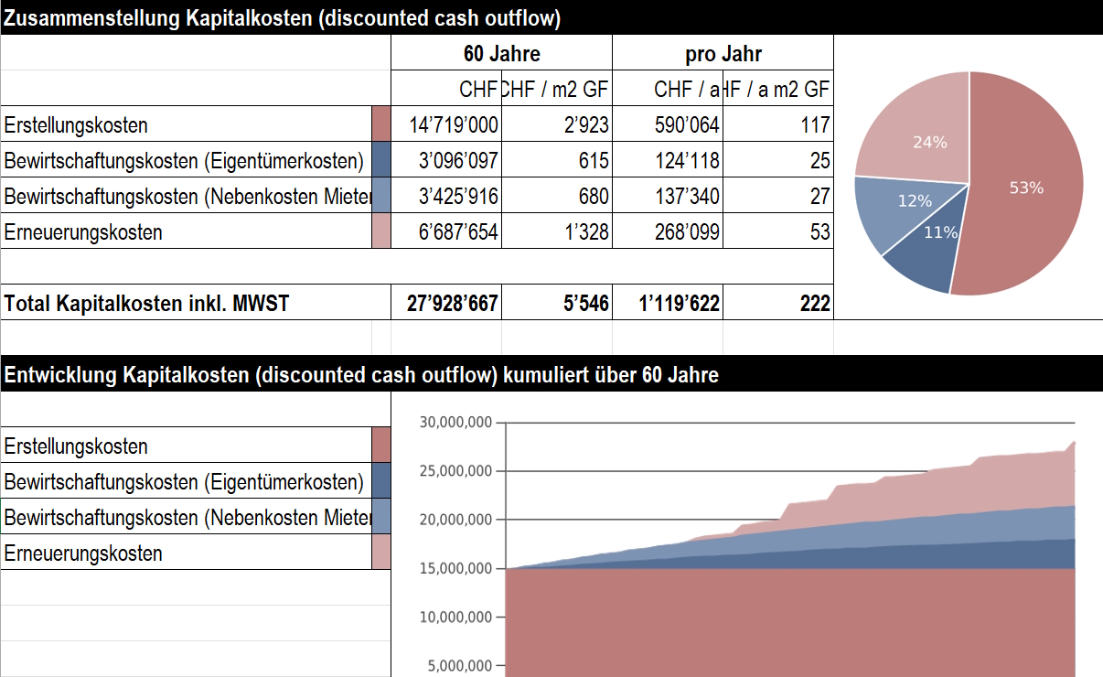Select the 'HF / a m2 GF' unit header cell
This screenshot has width=1103, height=677.
click(x=778, y=88)
